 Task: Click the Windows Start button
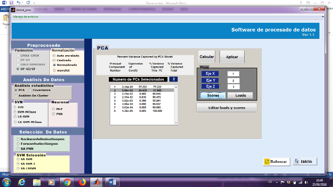6,181
